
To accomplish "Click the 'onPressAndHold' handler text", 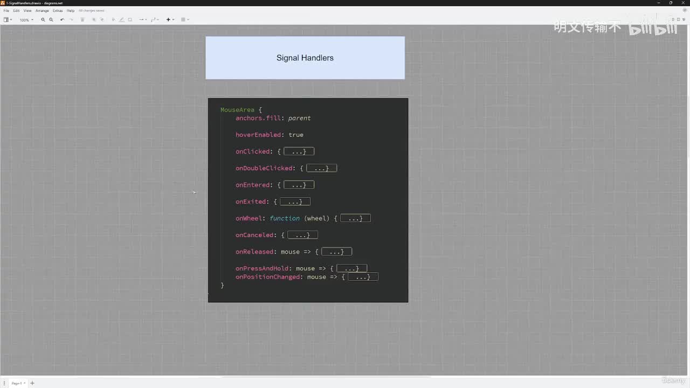I will pos(262,268).
